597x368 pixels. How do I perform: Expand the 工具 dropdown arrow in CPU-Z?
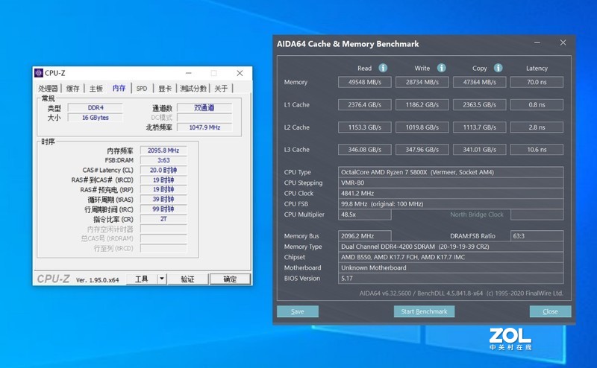(x=162, y=279)
